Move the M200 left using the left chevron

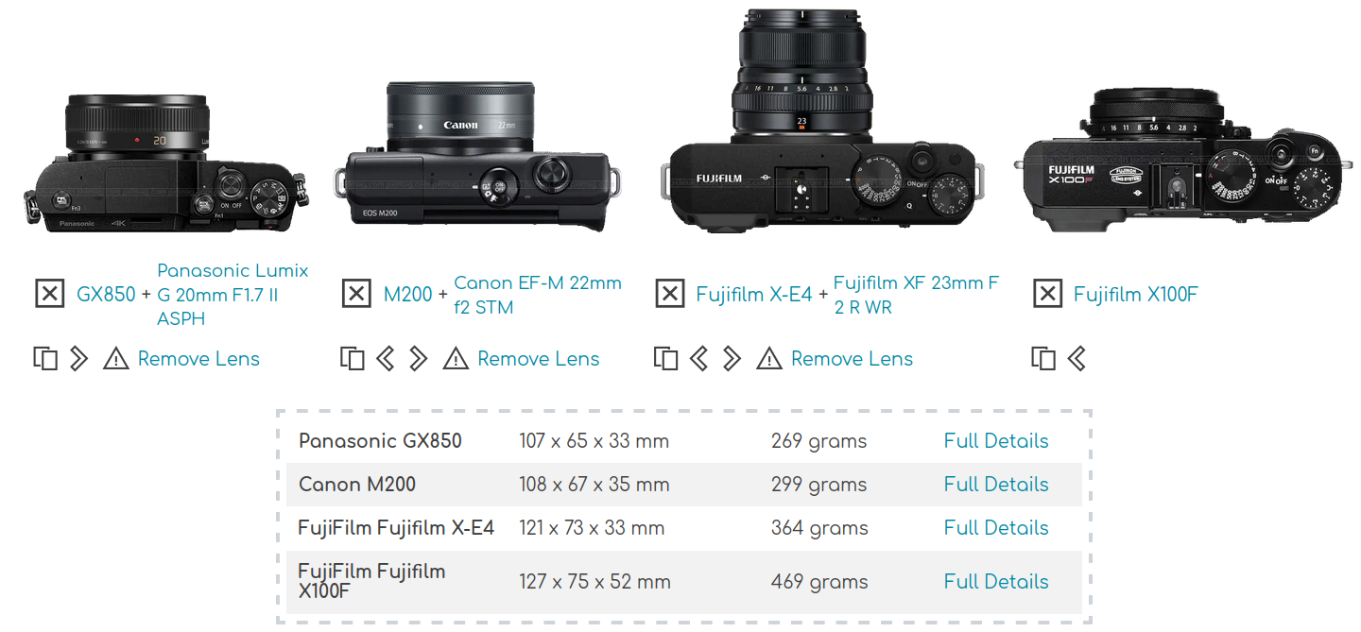tap(385, 359)
